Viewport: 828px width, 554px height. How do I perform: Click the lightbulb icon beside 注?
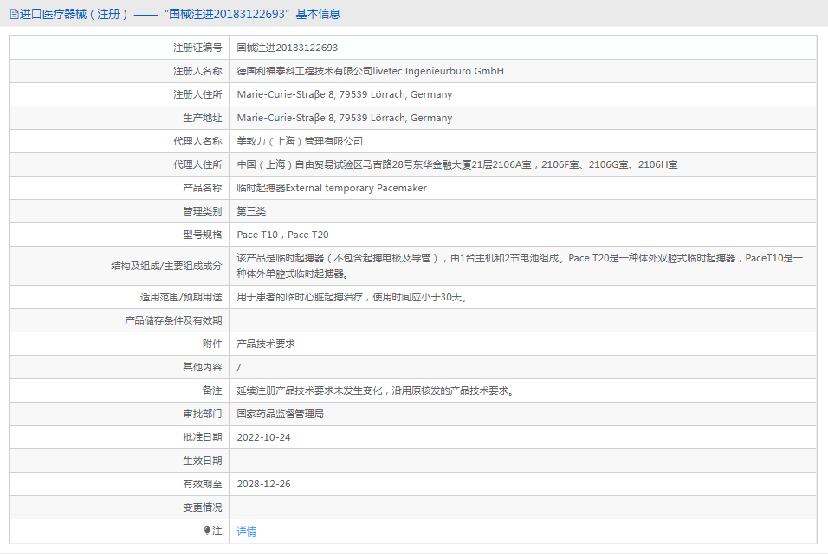click(x=207, y=531)
